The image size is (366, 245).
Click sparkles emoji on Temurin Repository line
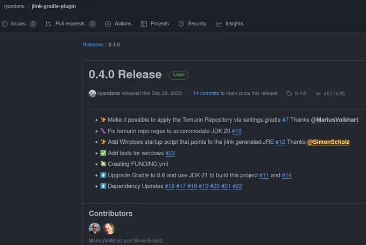(x=103, y=120)
